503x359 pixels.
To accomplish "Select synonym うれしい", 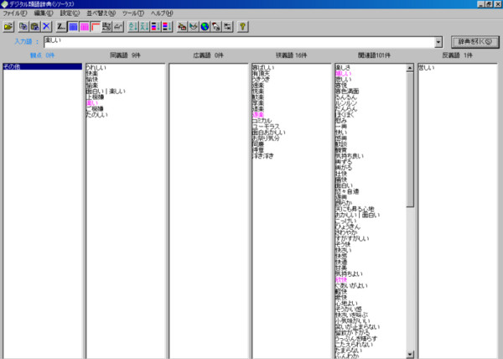I will tap(96, 68).
